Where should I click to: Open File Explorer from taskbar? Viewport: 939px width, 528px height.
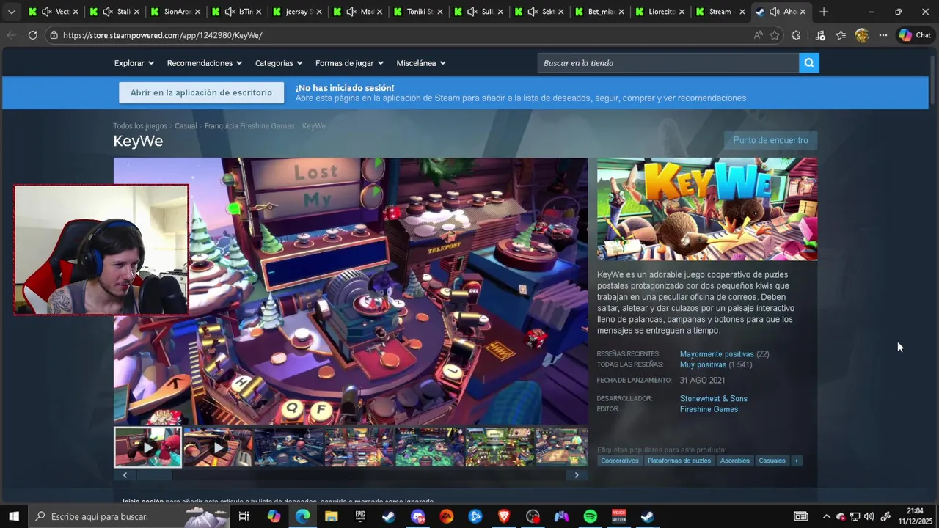point(331,516)
